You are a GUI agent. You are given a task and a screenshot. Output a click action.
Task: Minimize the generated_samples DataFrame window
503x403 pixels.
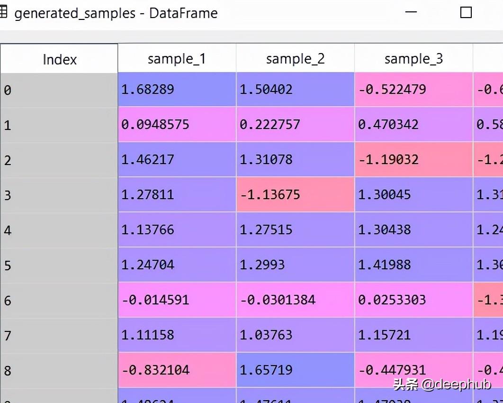pos(411,12)
